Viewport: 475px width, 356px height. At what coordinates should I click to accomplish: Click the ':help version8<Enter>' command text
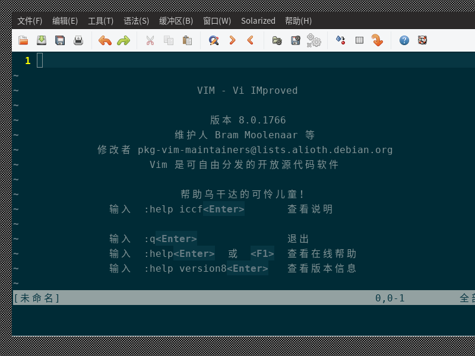[x=206, y=269]
